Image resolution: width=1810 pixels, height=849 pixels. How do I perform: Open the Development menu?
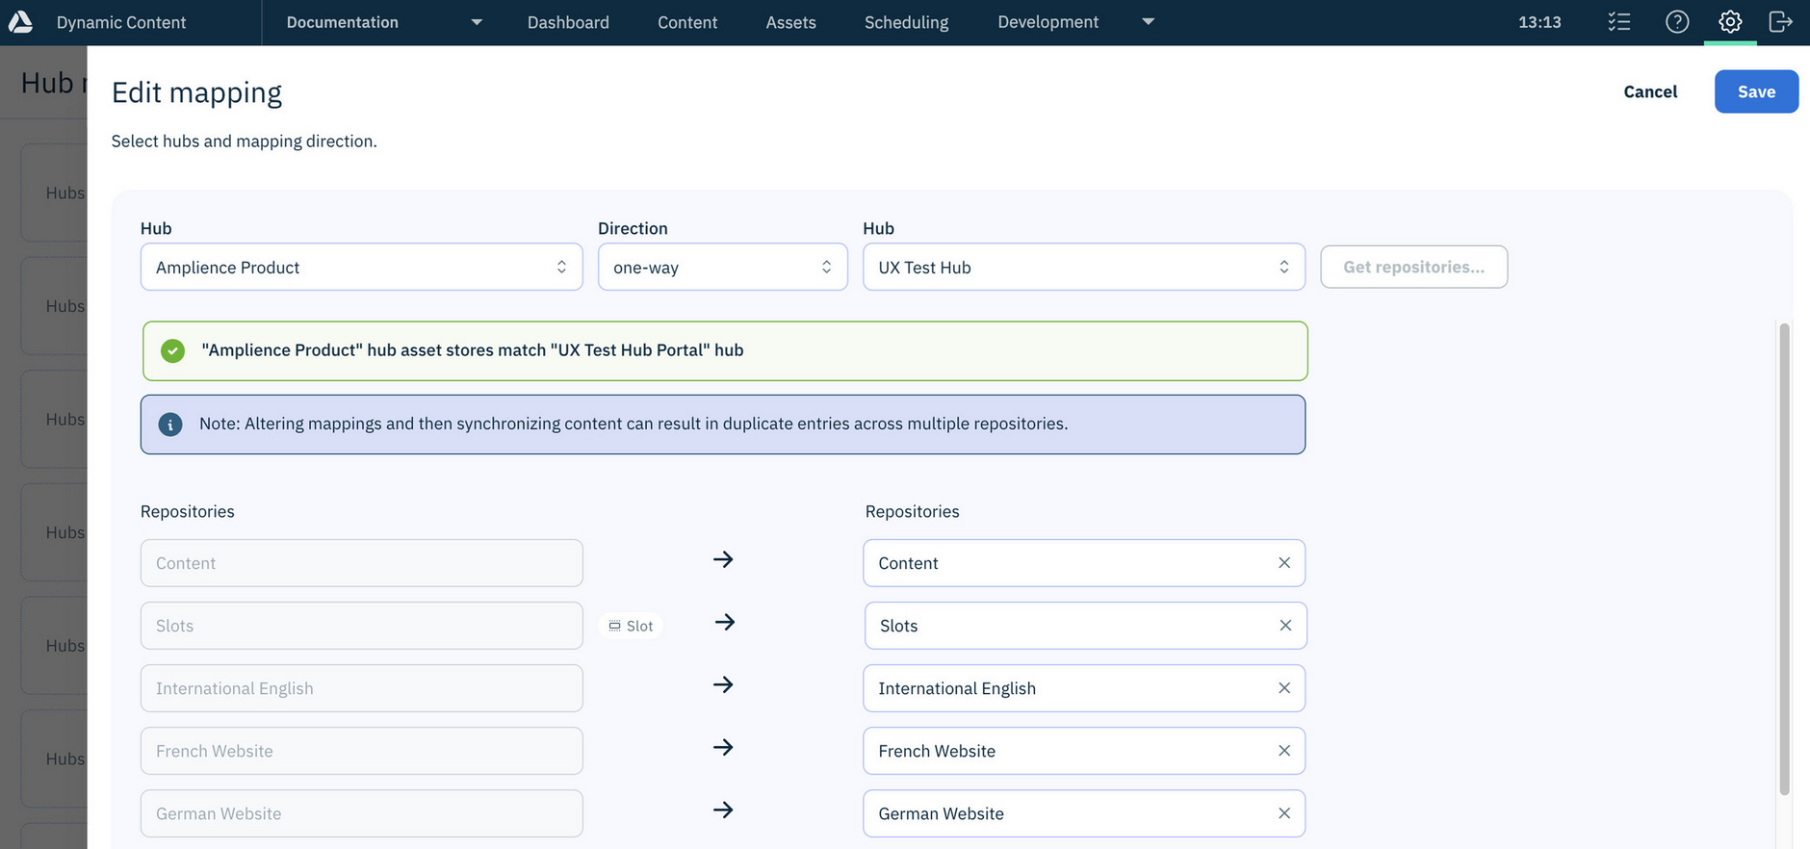tap(1047, 21)
